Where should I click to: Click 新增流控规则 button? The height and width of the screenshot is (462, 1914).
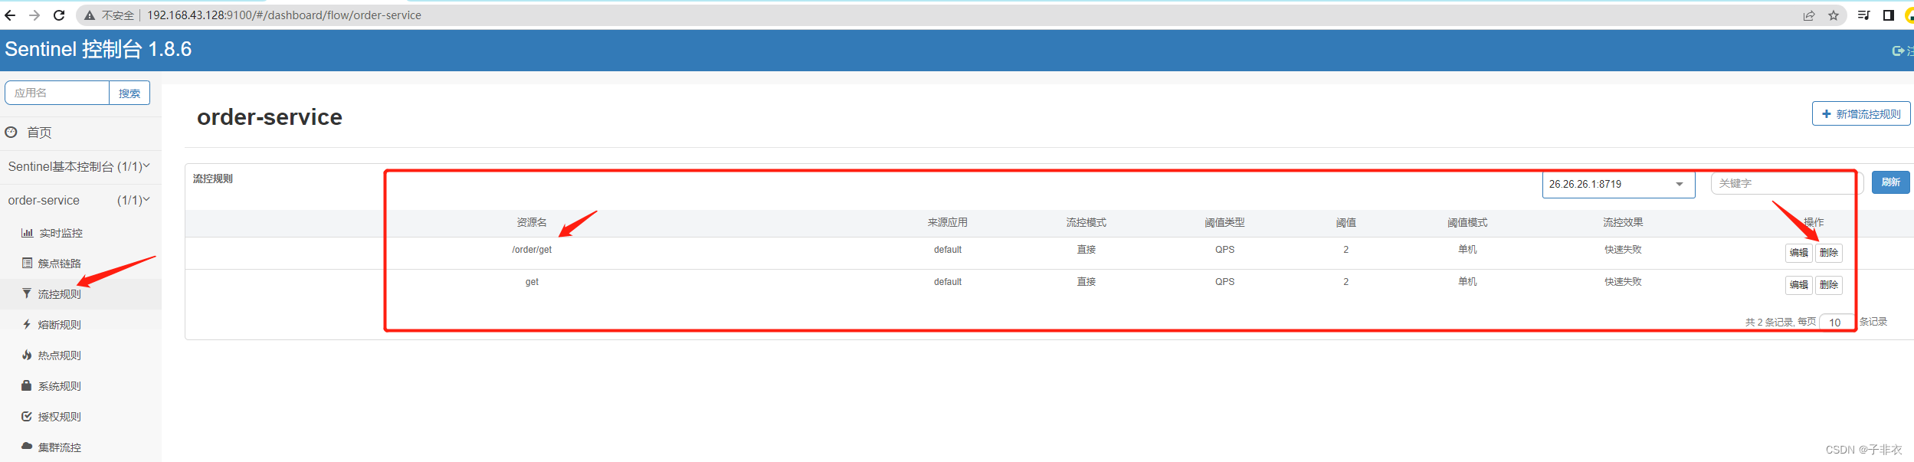1860,113
